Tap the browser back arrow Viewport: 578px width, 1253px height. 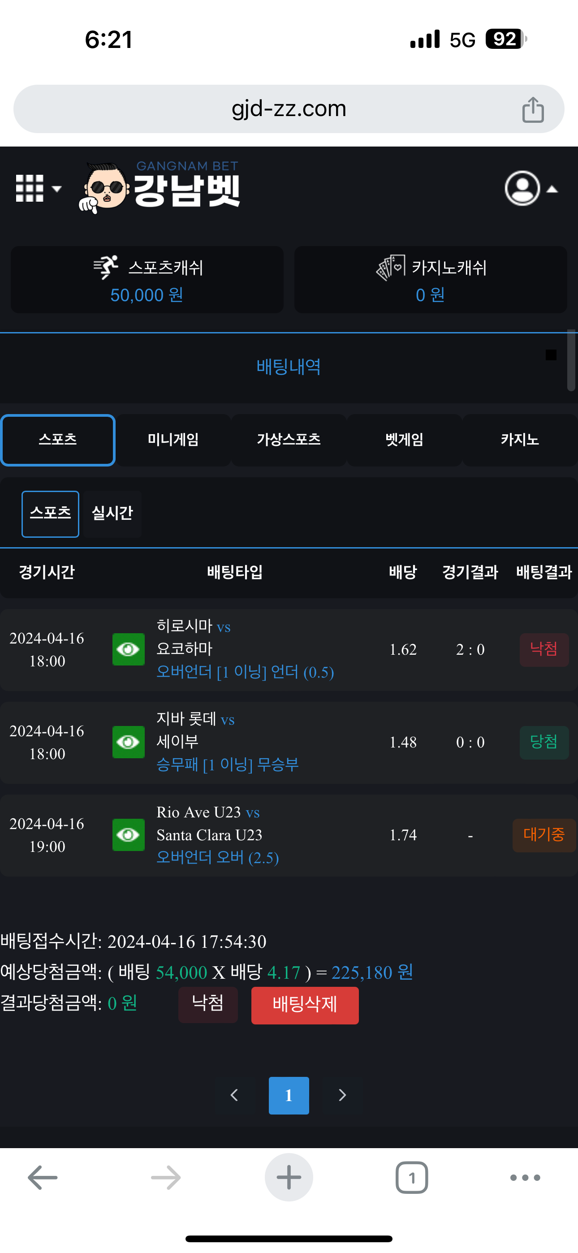point(43,1178)
